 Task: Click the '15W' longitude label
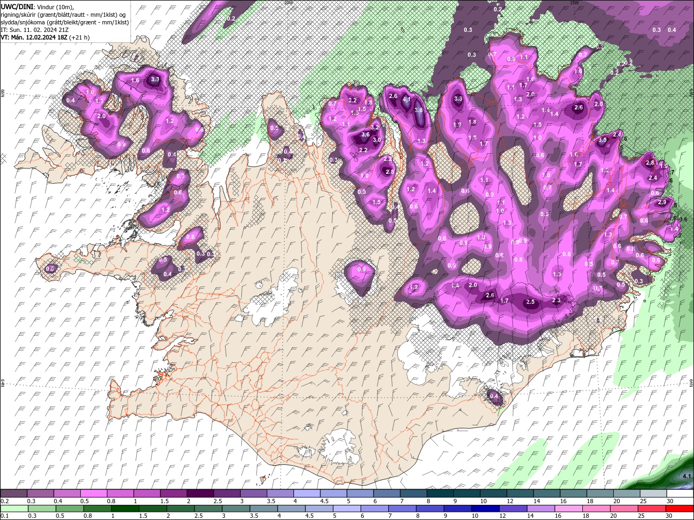coord(574,3)
